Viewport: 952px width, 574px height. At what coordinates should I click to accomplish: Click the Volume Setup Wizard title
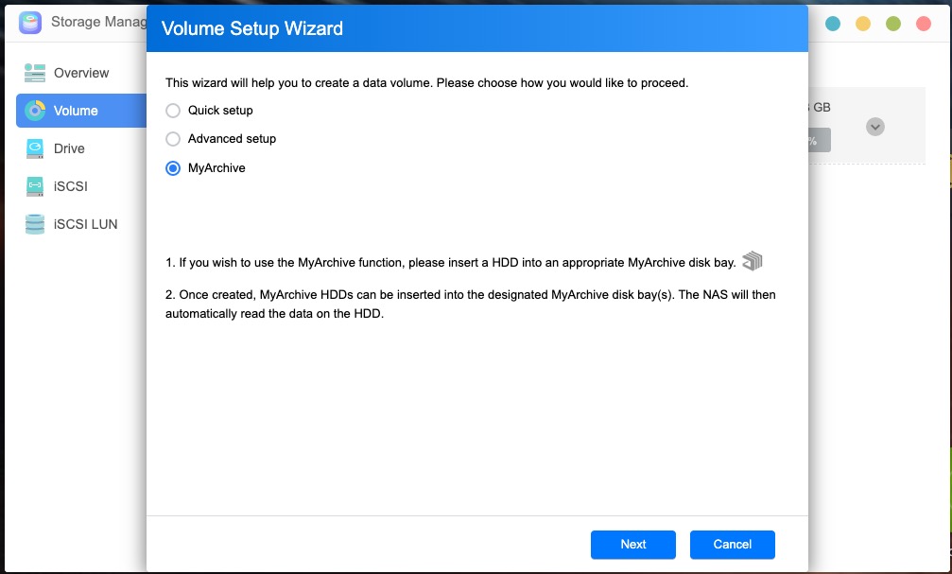coord(252,28)
